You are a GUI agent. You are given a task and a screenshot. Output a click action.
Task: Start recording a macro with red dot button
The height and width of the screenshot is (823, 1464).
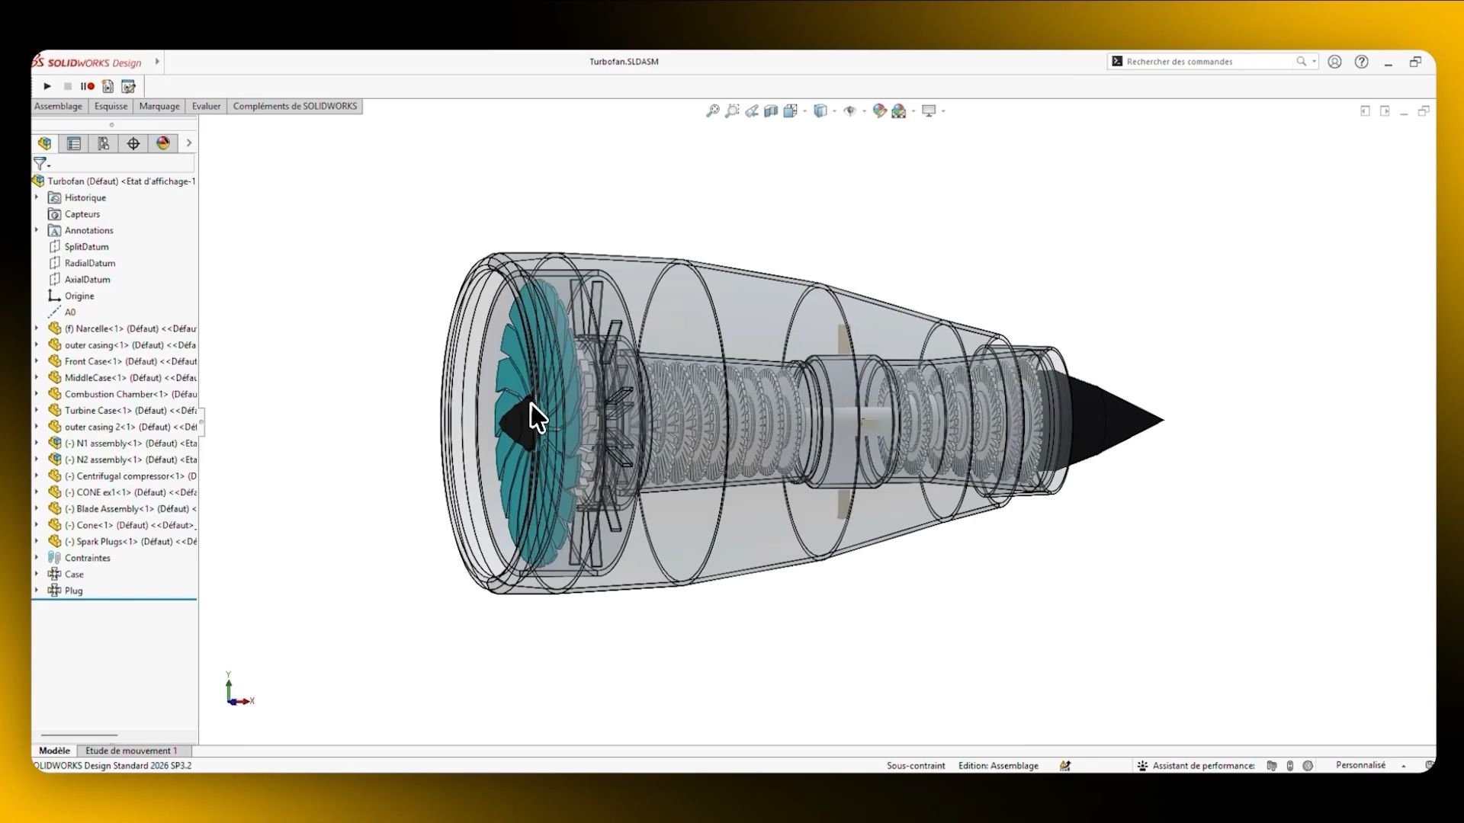tap(88, 86)
